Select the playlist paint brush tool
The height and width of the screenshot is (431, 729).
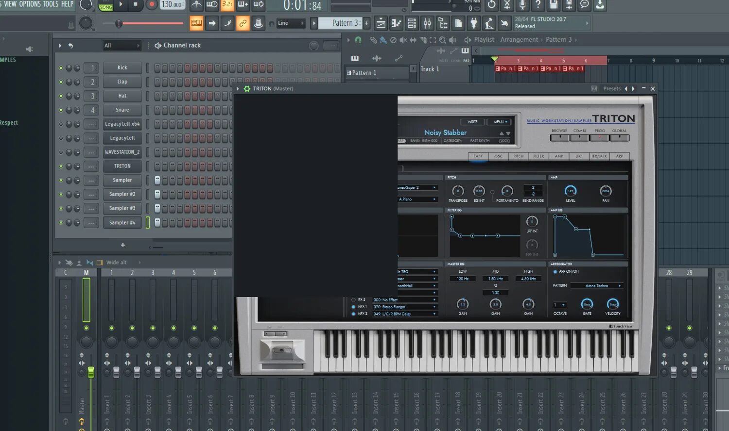coord(383,40)
